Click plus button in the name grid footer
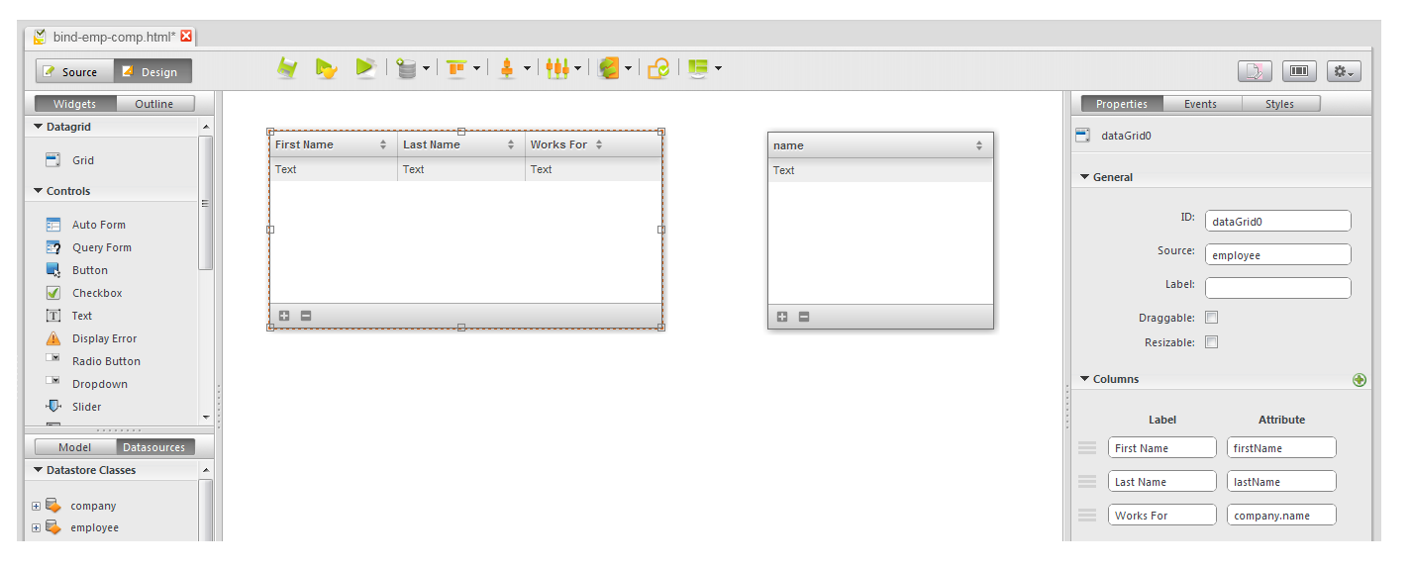The image size is (1411, 567). pyautogui.click(x=782, y=317)
